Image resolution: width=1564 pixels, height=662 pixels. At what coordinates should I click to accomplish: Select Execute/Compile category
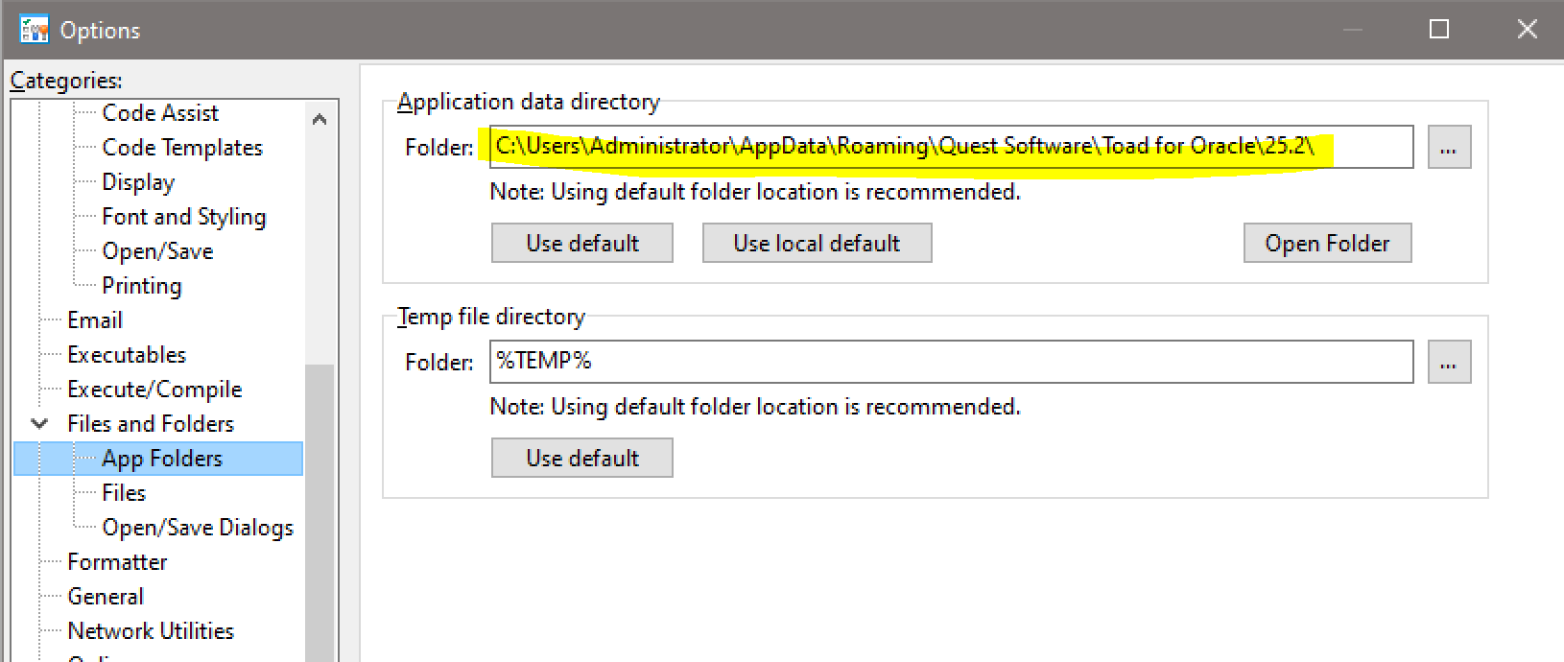pos(154,389)
